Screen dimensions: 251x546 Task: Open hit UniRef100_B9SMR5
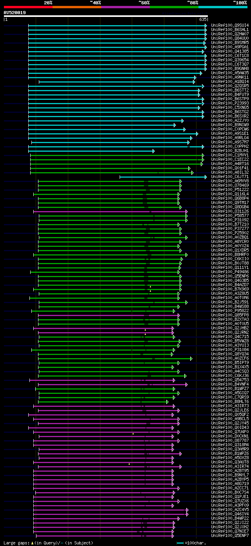tap(230, 43)
